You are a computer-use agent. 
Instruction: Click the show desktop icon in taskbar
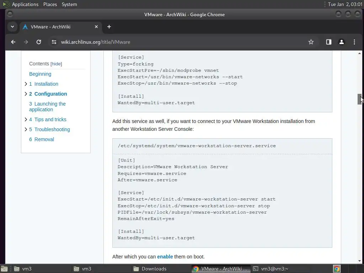(x=4, y=269)
